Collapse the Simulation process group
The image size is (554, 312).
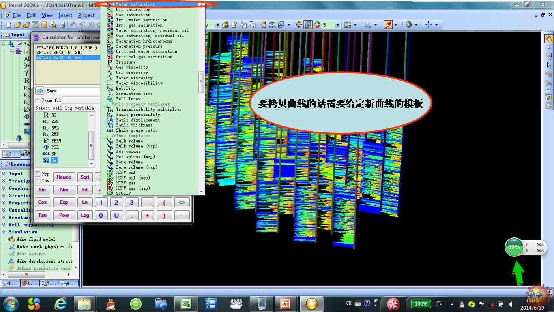(x=4, y=232)
